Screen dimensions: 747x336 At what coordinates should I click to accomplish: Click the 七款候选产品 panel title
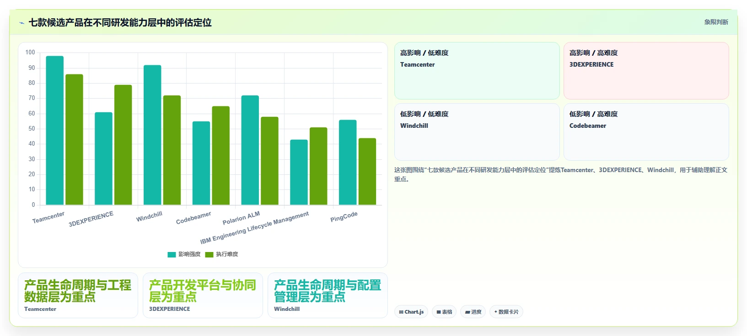tap(120, 22)
